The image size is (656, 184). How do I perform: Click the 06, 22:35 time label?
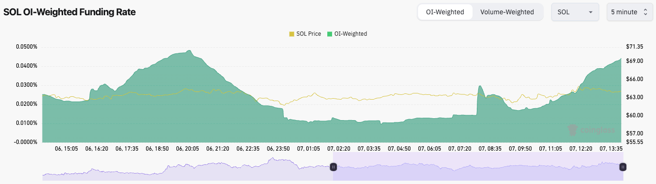(x=248, y=149)
